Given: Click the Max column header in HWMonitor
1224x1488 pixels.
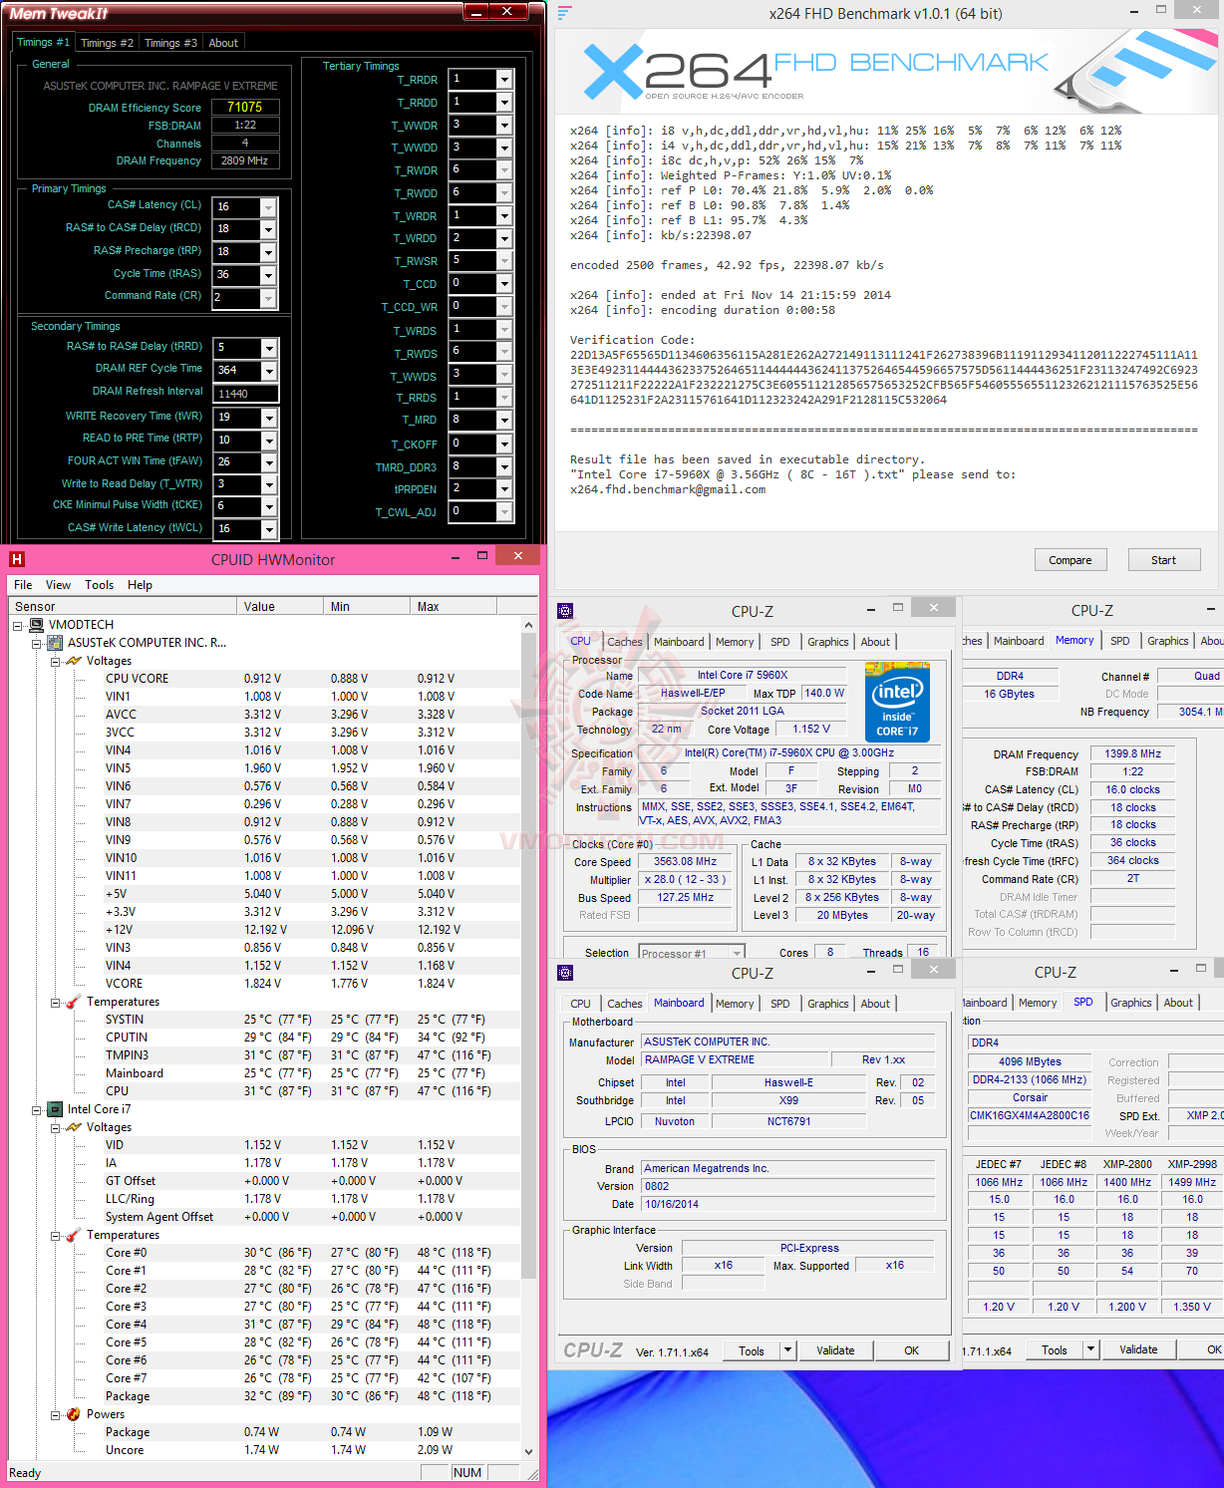Looking at the screenshot, I should (453, 606).
